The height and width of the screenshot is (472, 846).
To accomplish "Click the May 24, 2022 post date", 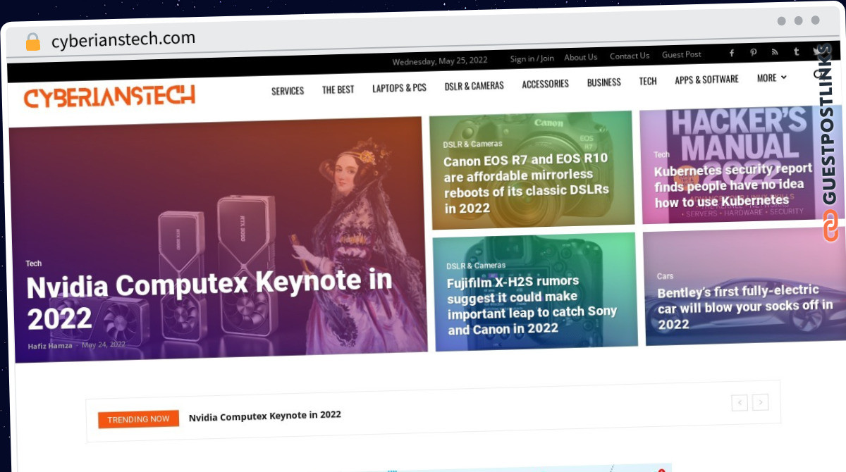I will (104, 345).
